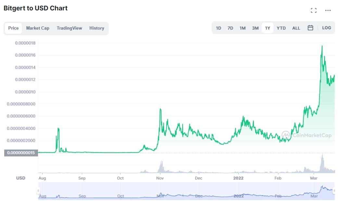The width and height of the screenshot is (340, 201).
Task: Click the 0.0000006000 axis label
Action: pos(21,116)
